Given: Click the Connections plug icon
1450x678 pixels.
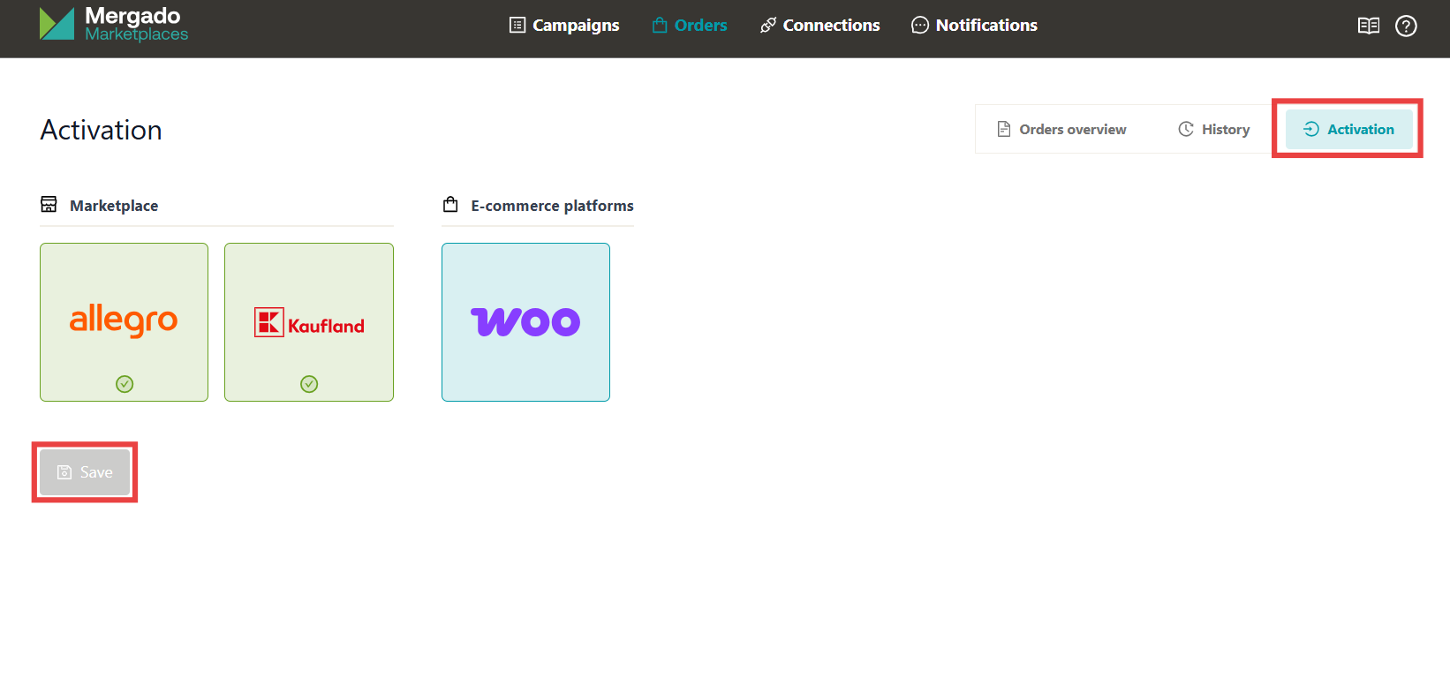Looking at the screenshot, I should [768, 26].
